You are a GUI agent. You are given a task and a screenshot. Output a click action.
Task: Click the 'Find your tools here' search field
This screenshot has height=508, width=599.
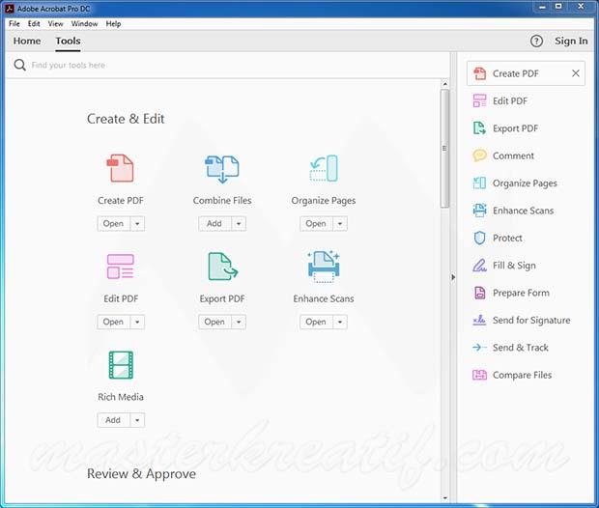click(x=229, y=65)
